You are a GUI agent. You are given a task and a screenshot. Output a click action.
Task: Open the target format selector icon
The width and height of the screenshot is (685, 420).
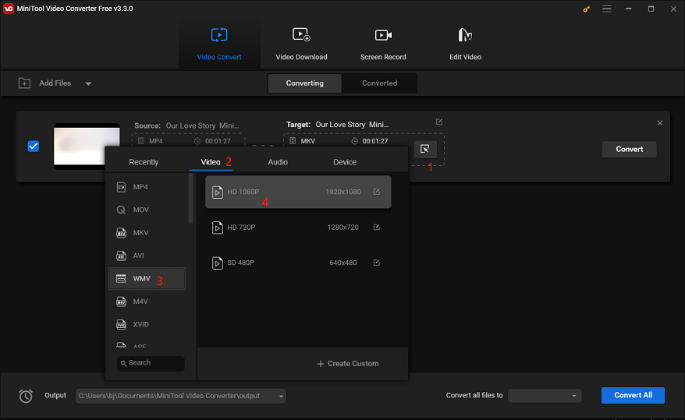[424, 149]
